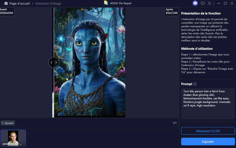Viewport: 236px width, 148px height.
Task: Click Page d'accueil breadcrumb link
Action: coord(20,4)
